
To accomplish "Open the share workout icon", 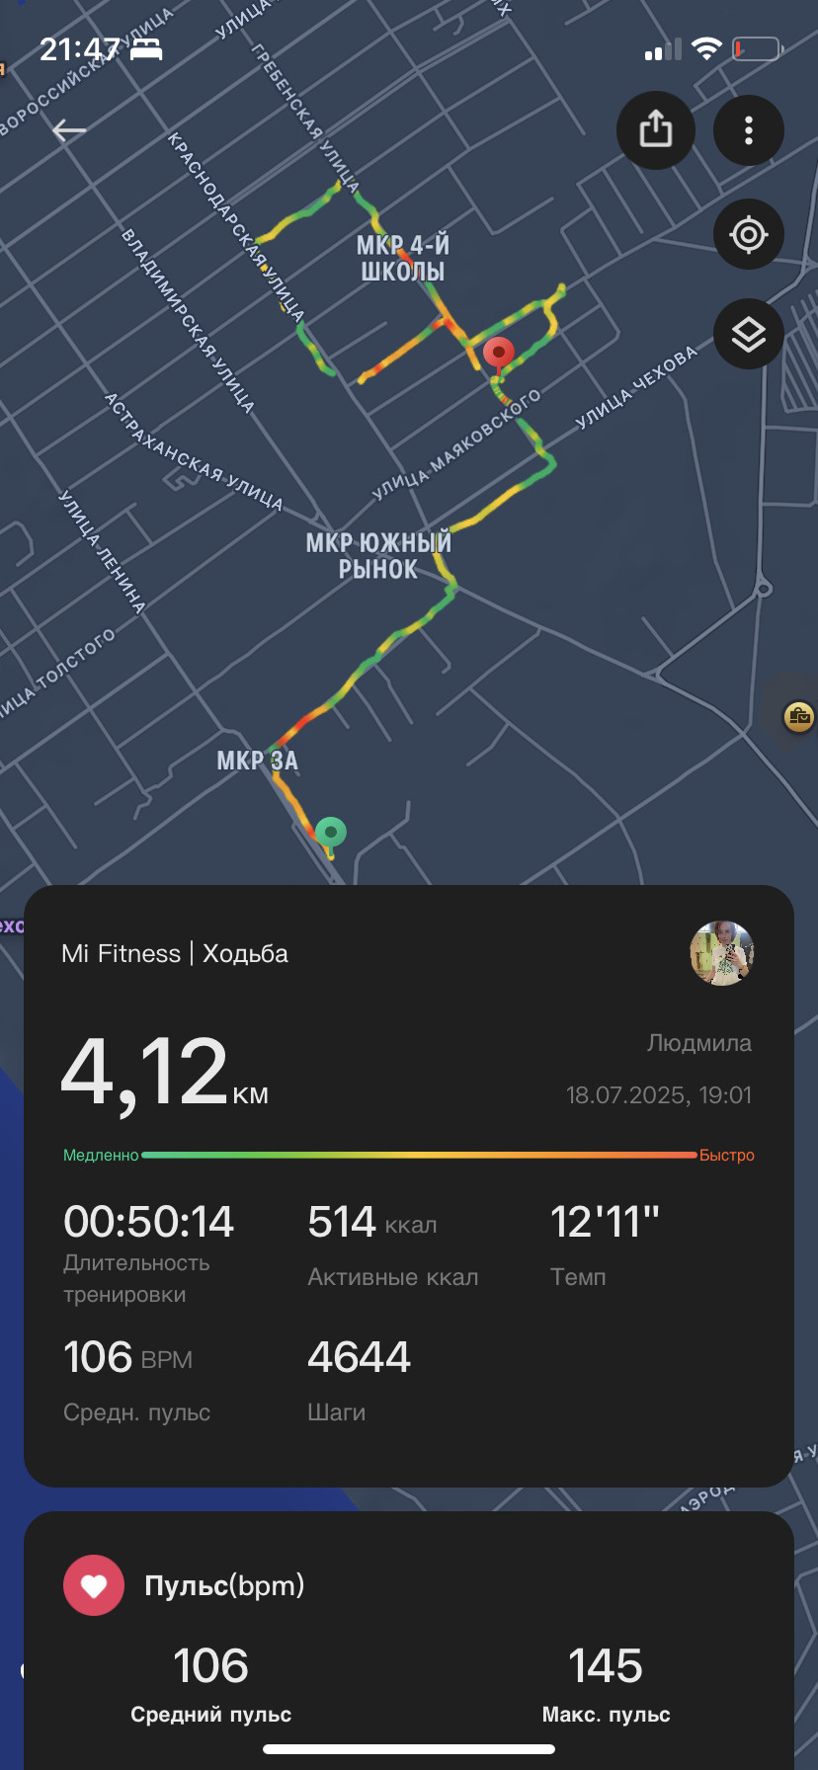I will click(656, 129).
